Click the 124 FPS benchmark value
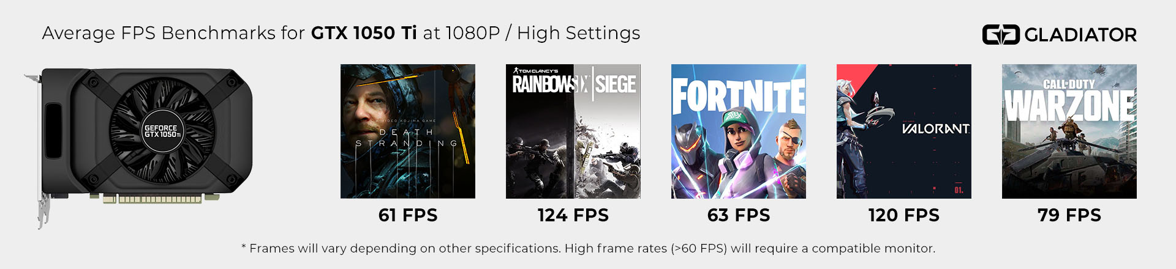Image resolution: width=1176 pixels, height=269 pixels. pyautogui.click(x=573, y=215)
